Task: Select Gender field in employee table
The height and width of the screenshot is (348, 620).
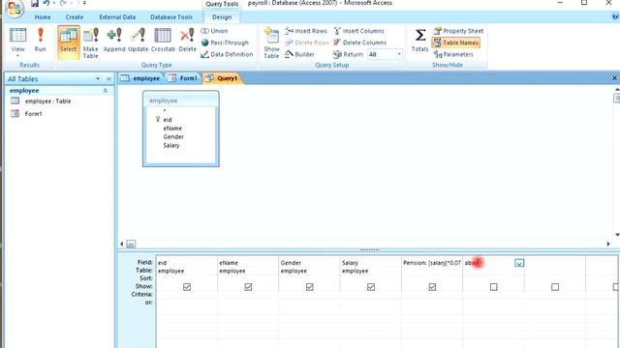Action: (173, 137)
